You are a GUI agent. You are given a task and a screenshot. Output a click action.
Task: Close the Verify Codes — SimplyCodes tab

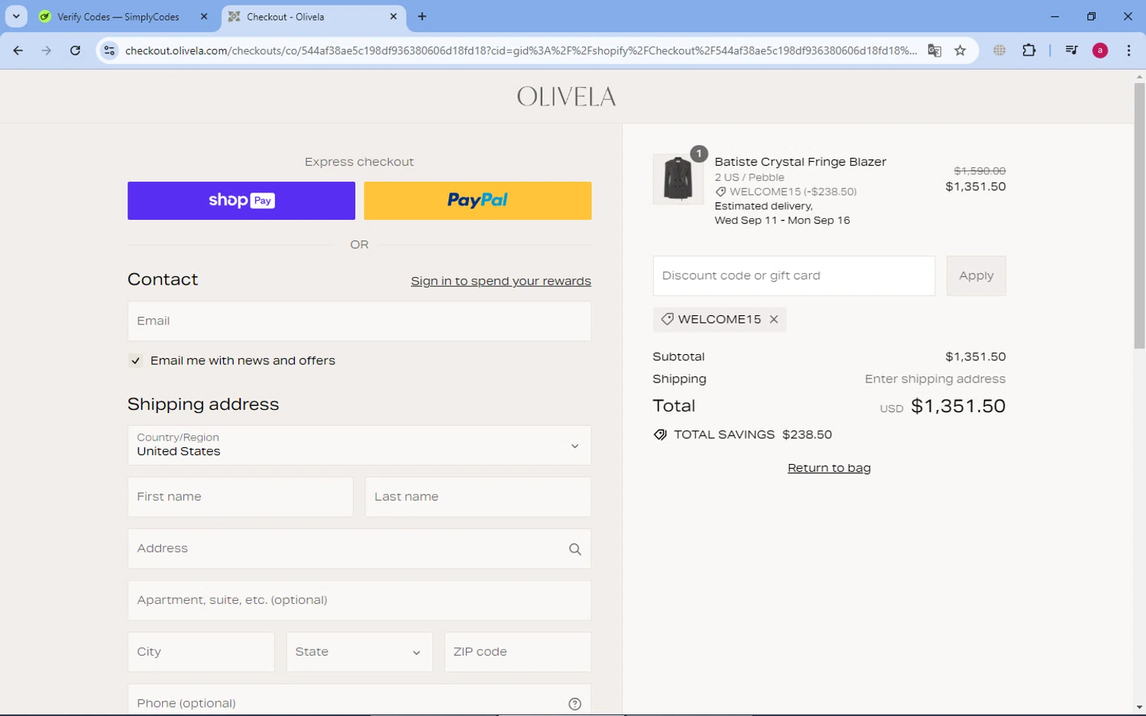pos(204,16)
